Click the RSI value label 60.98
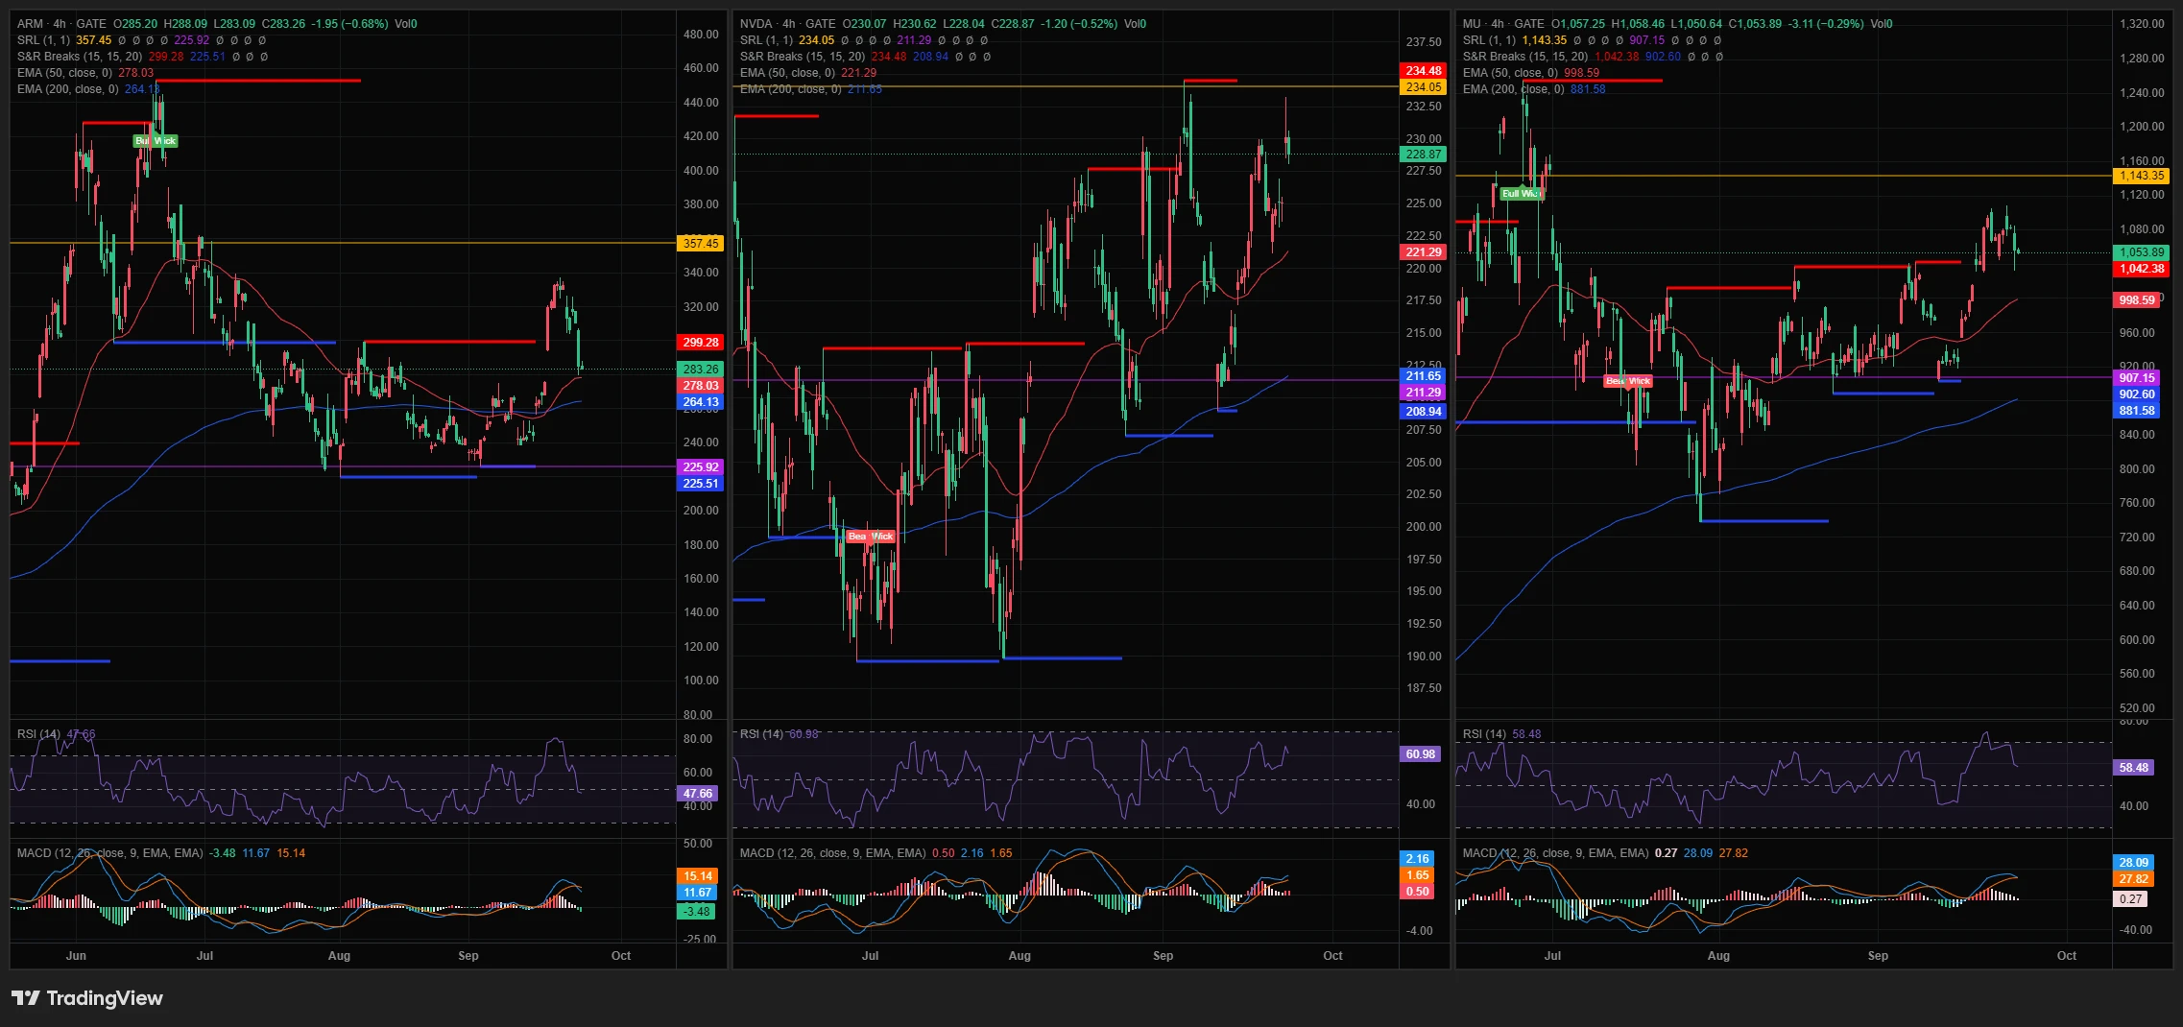2183x1027 pixels. coord(1421,754)
